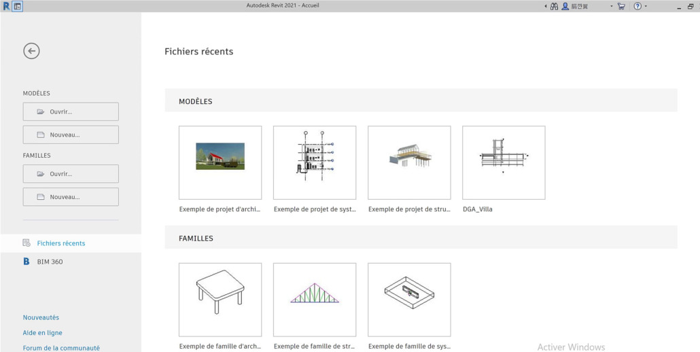The width and height of the screenshot is (700, 352).
Task: Expand the help dropdown arrow
Action: pos(646,6)
